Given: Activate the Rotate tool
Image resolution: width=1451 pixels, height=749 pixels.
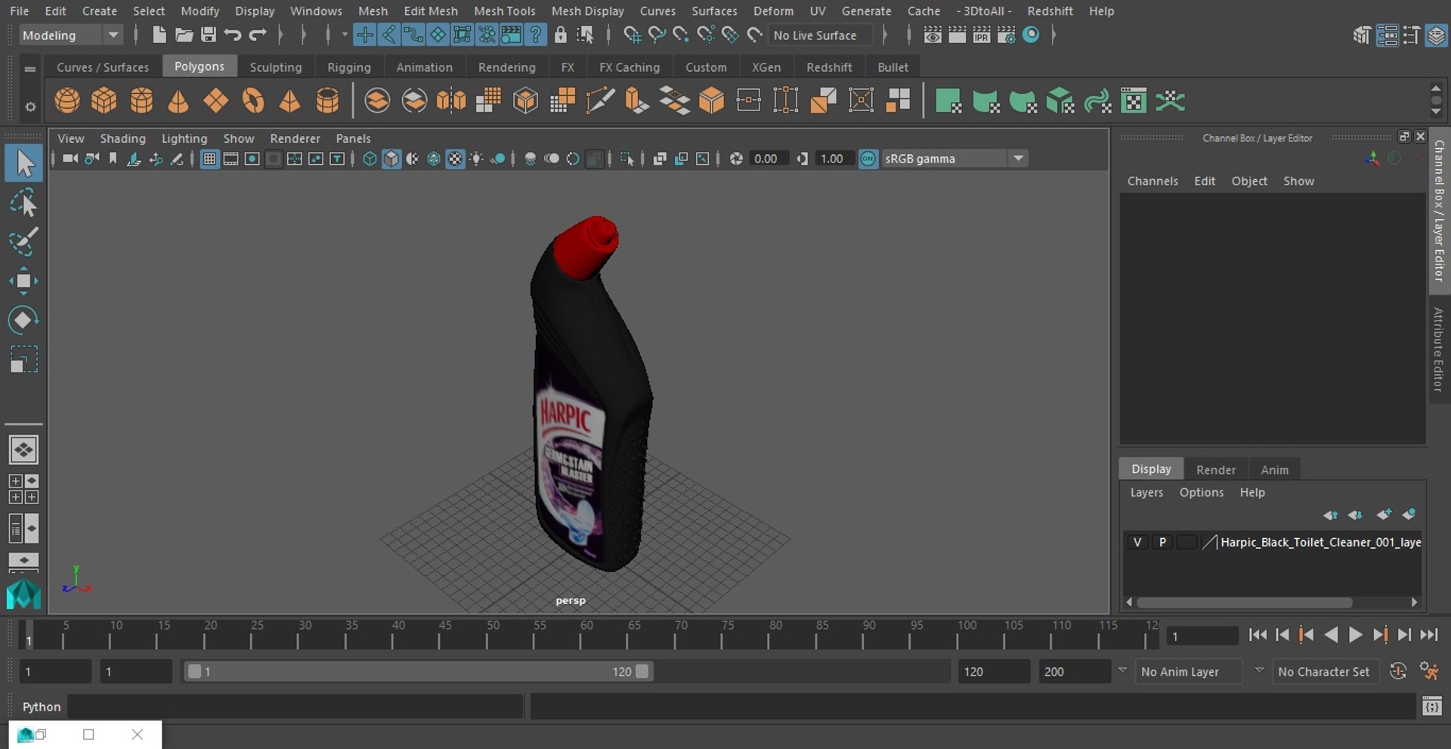Looking at the screenshot, I should 23,320.
